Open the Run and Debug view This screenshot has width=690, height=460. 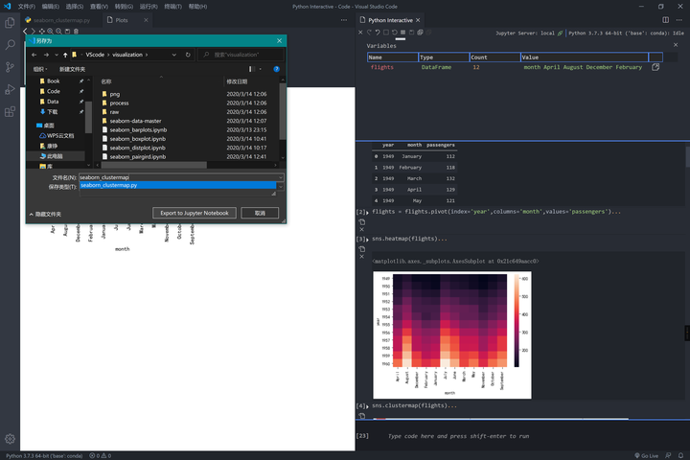tap(10, 89)
